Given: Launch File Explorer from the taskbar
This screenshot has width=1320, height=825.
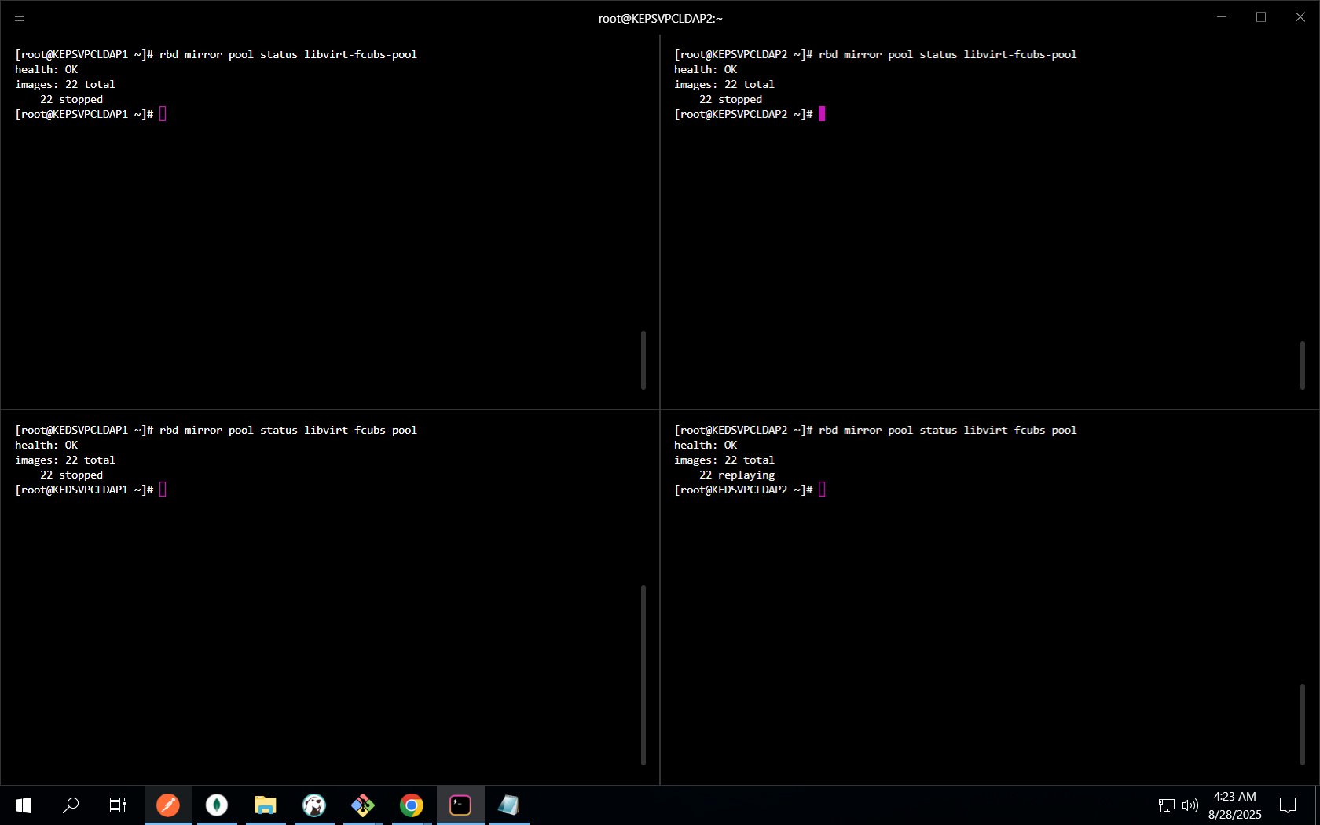Looking at the screenshot, I should pos(266,805).
